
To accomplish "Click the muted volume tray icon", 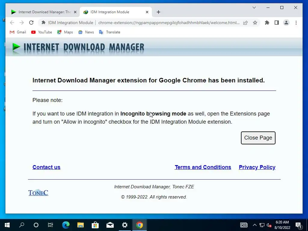I will pyautogui.click(x=269, y=225).
